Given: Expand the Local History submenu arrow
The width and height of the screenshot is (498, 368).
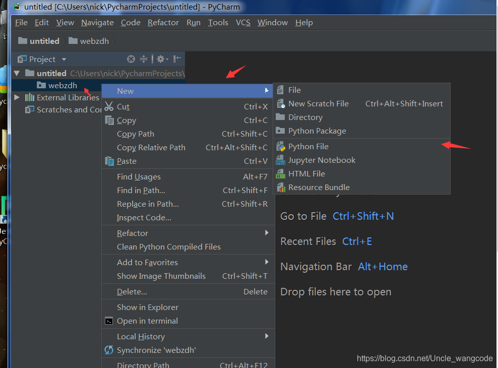Looking at the screenshot, I should [x=267, y=336].
